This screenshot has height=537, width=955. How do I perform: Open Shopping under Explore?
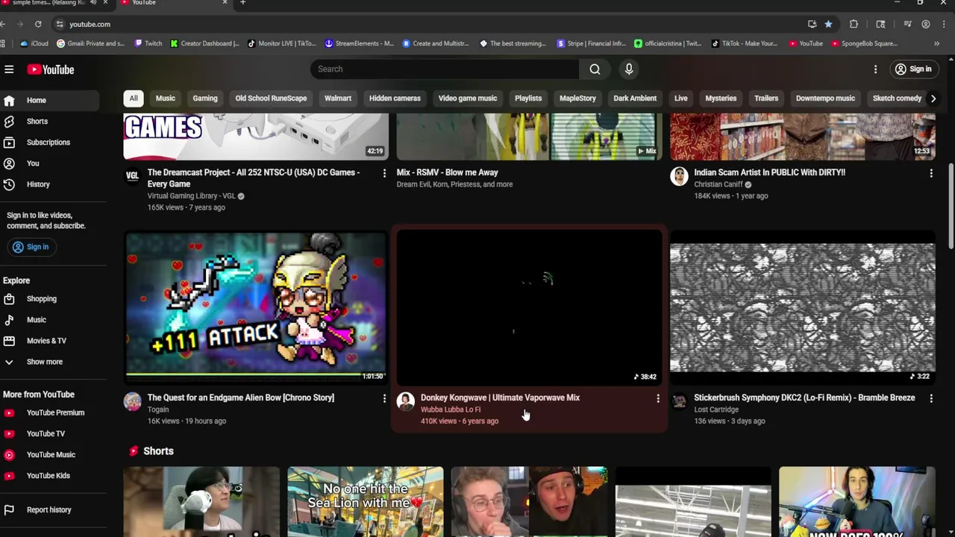(49, 298)
